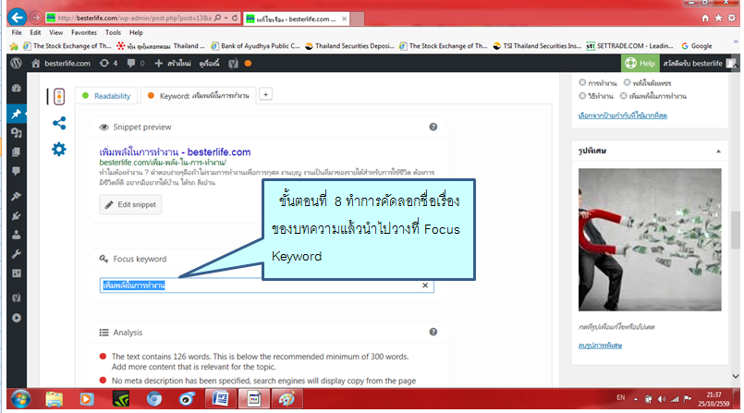The height and width of the screenshot is (413, 744).
Task: Open the Yoast SEO icon in sidebar
Action: point(17,298)
